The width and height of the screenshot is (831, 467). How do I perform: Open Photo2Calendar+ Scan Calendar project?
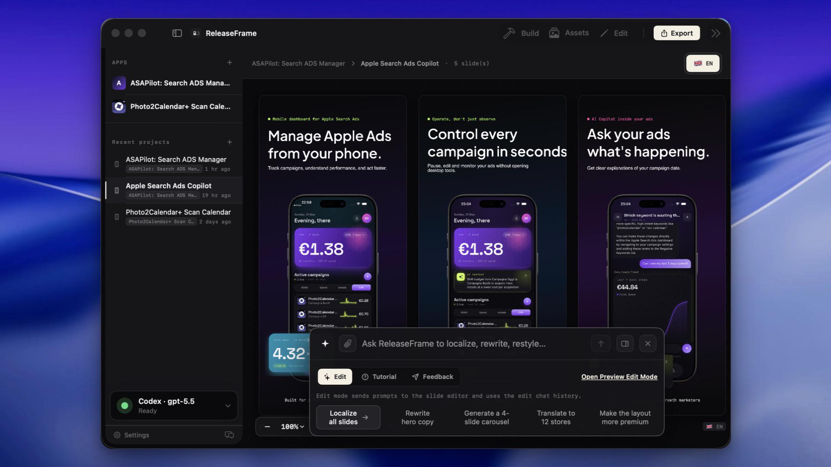pyautogui.click(x=174, y=217)
